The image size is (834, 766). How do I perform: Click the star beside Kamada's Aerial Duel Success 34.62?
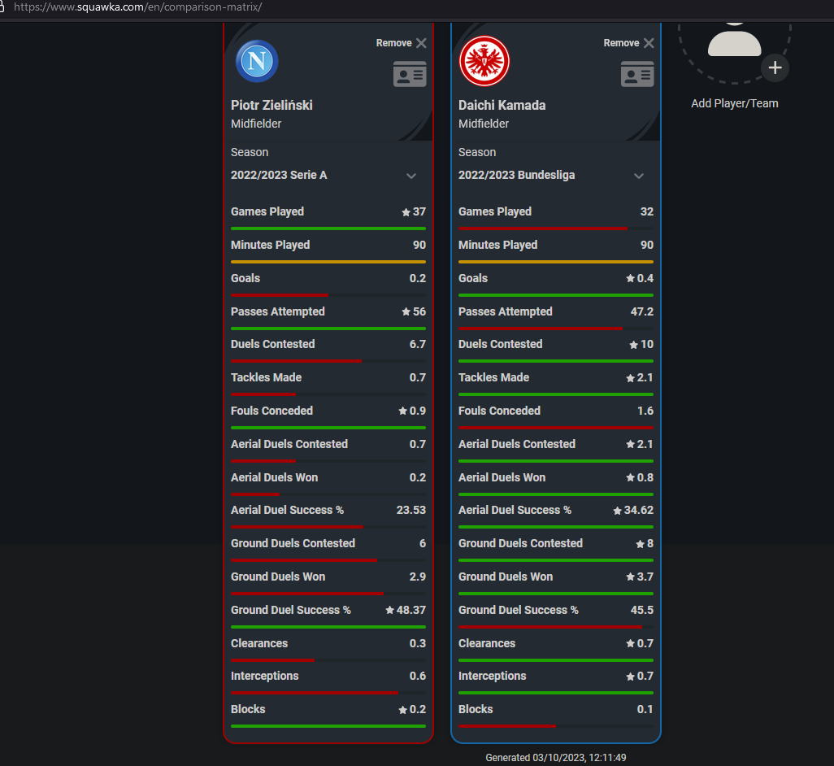pos(617,511)
